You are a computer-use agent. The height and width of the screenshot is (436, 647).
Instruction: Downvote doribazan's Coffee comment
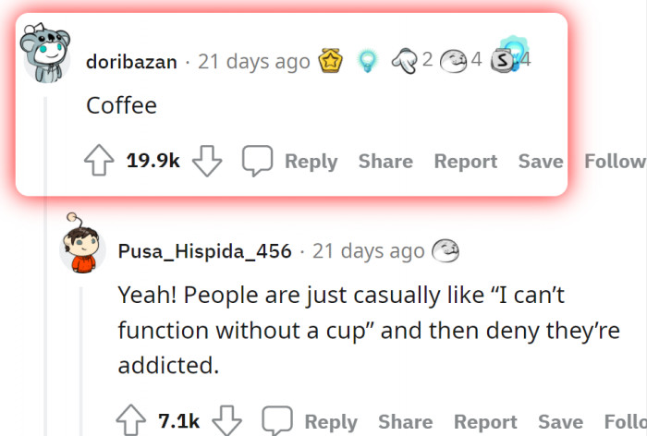tap(208, 162)
